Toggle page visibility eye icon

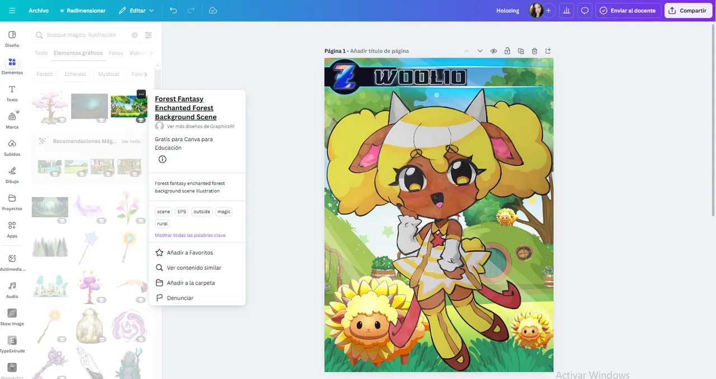494,51
